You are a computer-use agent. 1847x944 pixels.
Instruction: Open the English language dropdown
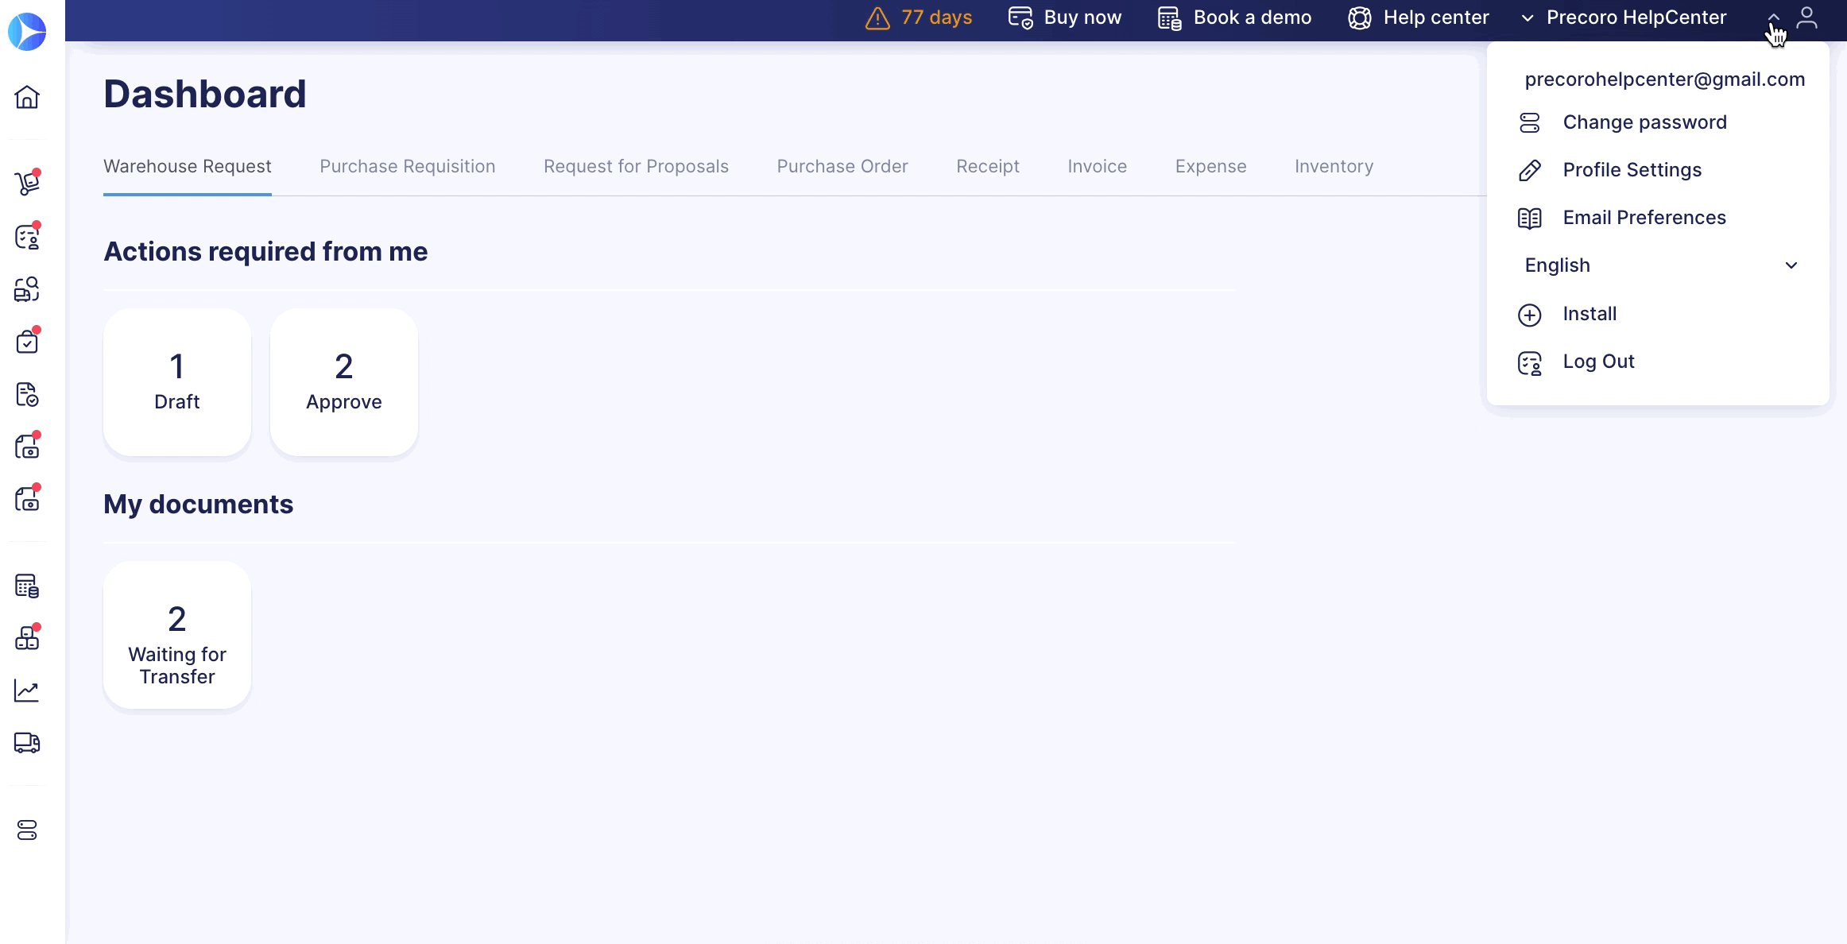1661,265
